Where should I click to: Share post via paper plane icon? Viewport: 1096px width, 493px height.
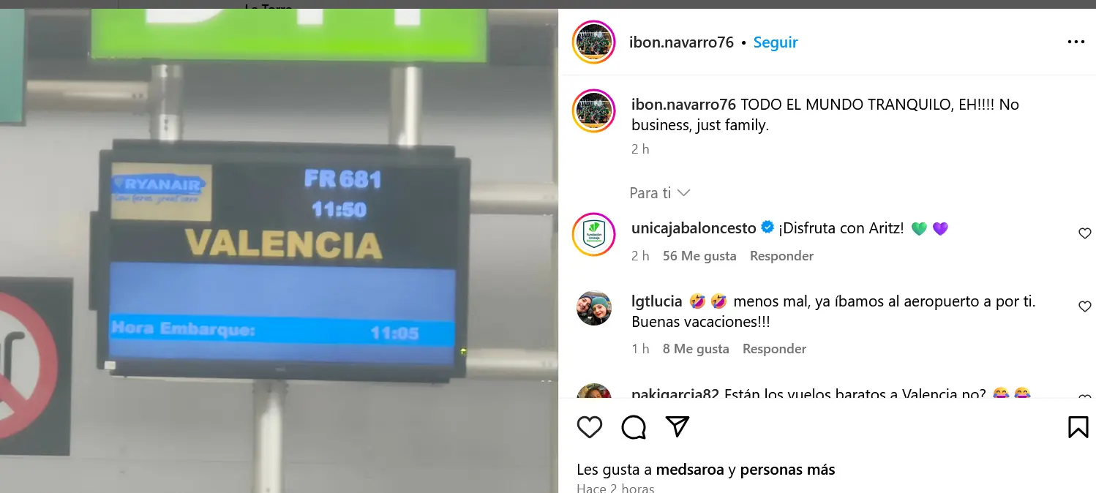(x=678, y=426)
